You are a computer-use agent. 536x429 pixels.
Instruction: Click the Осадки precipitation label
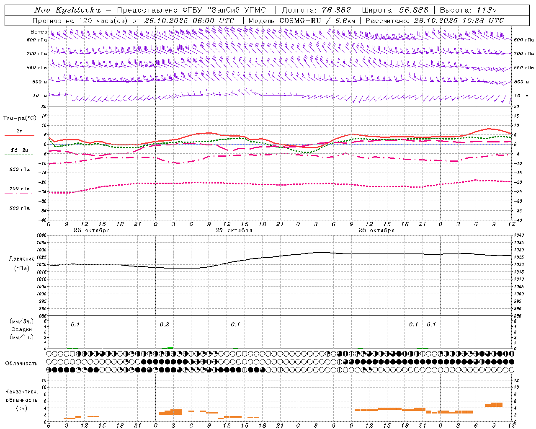tap(22, 329)
